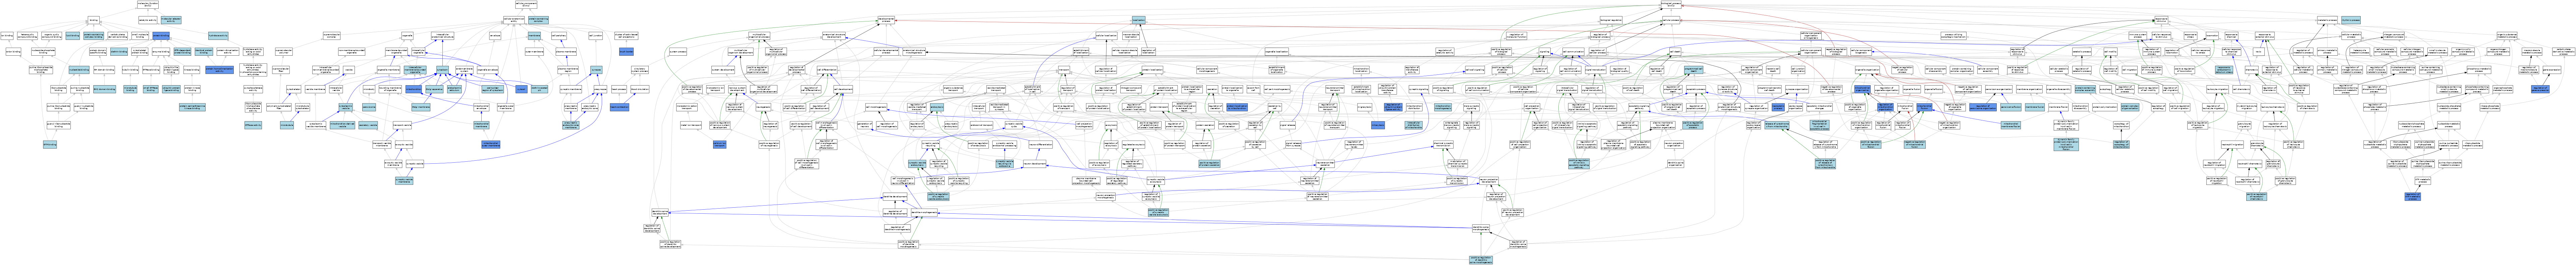
Task: Select the clathrin binding node
Action: coord(119,52)
